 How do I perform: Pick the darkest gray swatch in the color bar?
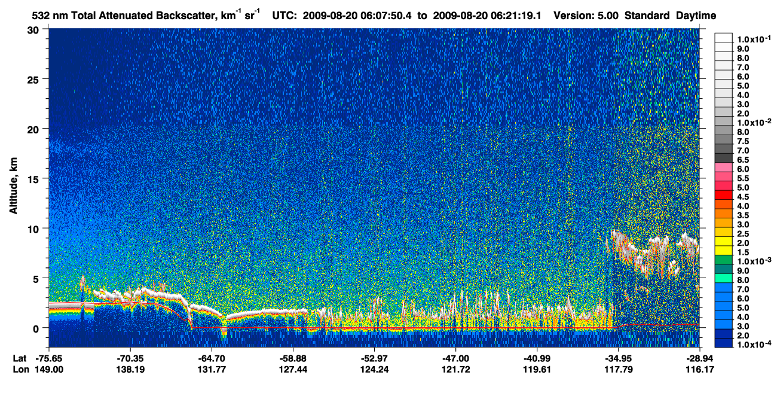coord(724,157)
